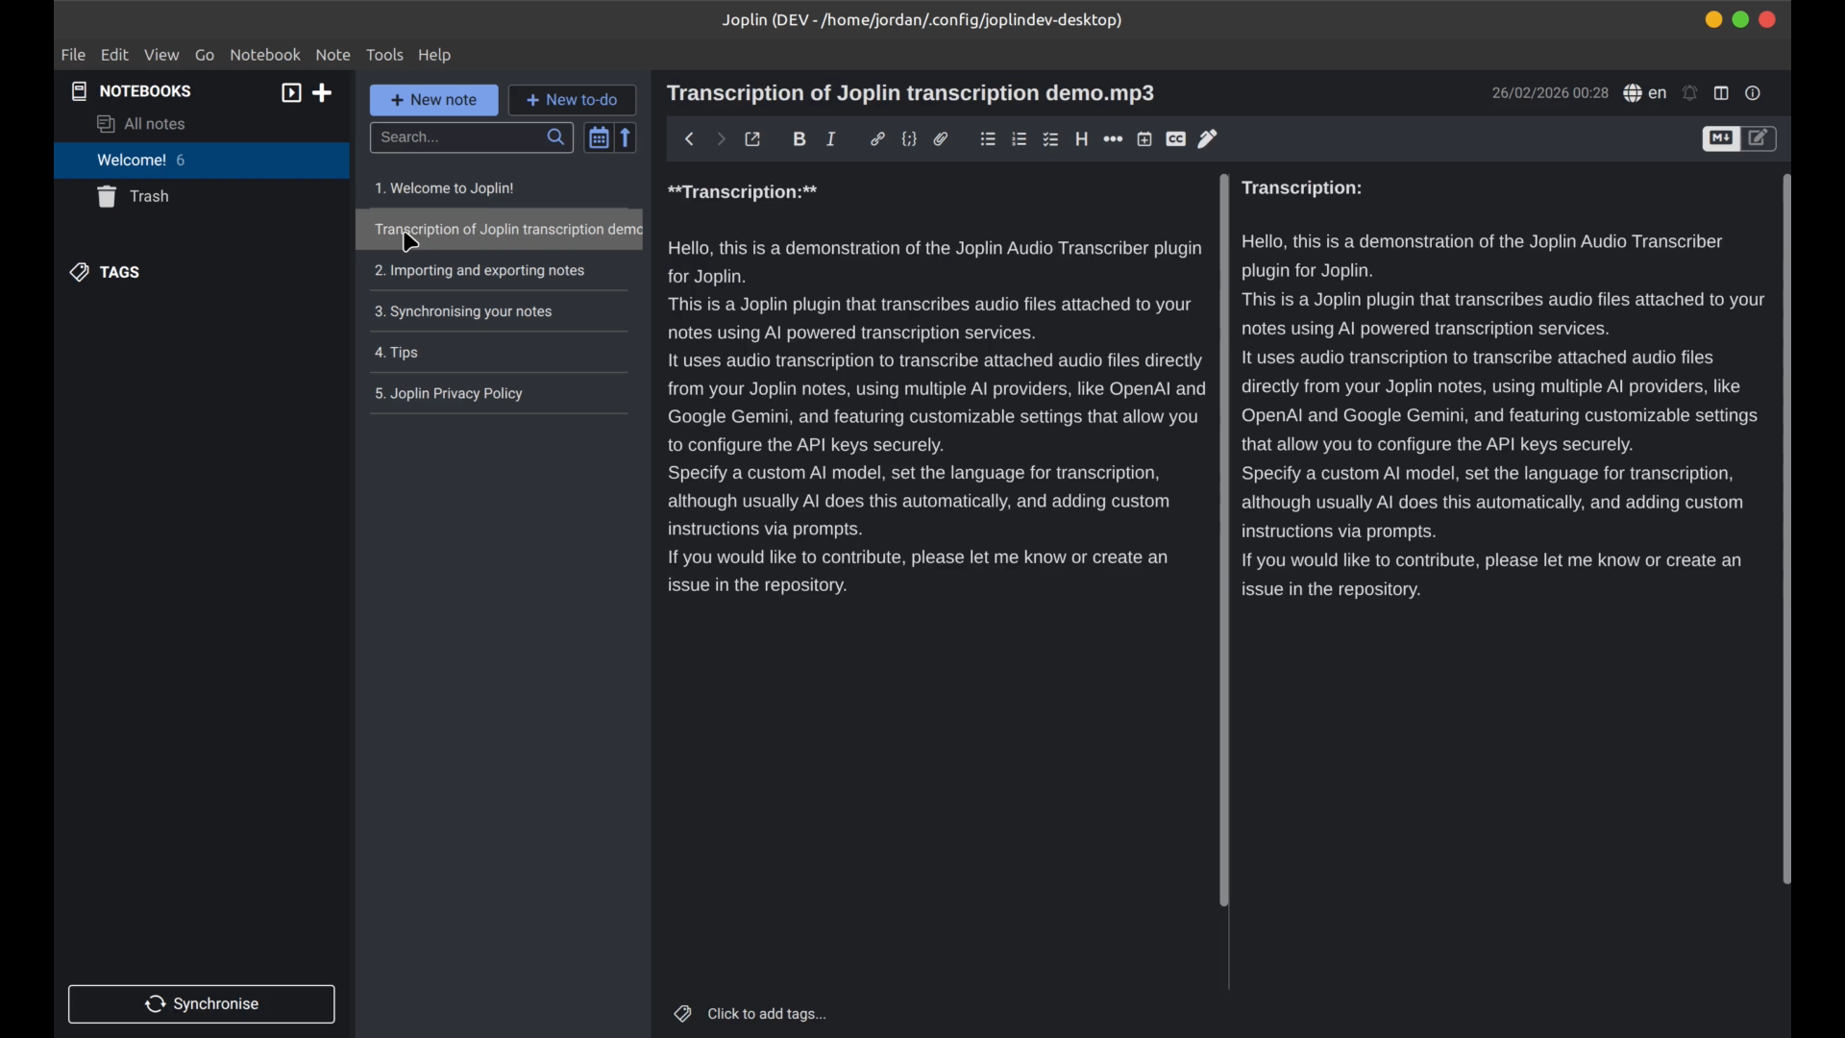Open the Notebook menu

(265, 56)
